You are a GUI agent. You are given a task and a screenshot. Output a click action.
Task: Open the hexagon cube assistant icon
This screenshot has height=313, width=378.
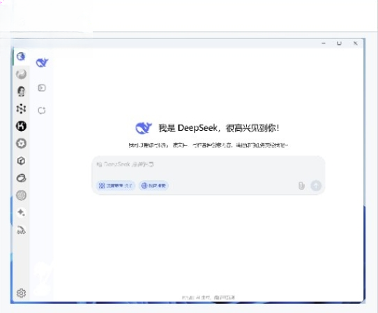(x=21, y=161)
